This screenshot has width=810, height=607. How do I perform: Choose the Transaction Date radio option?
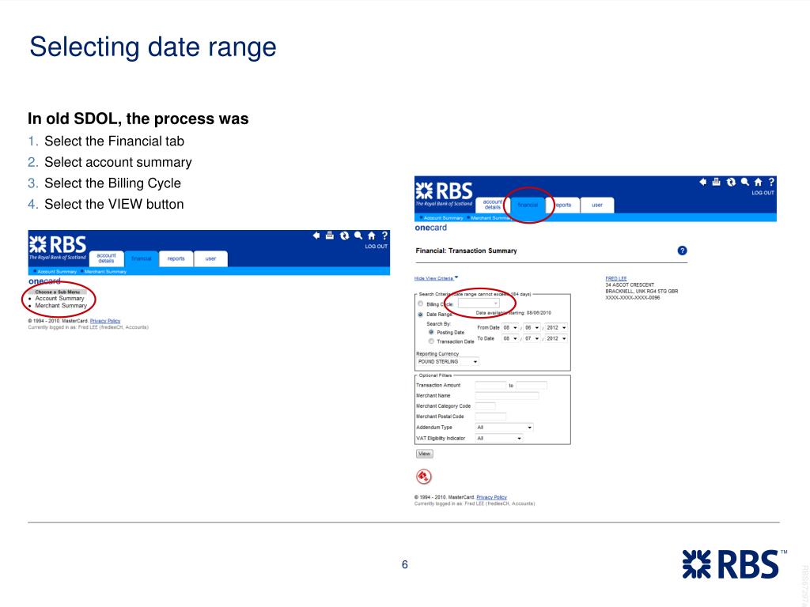(431, 341)
